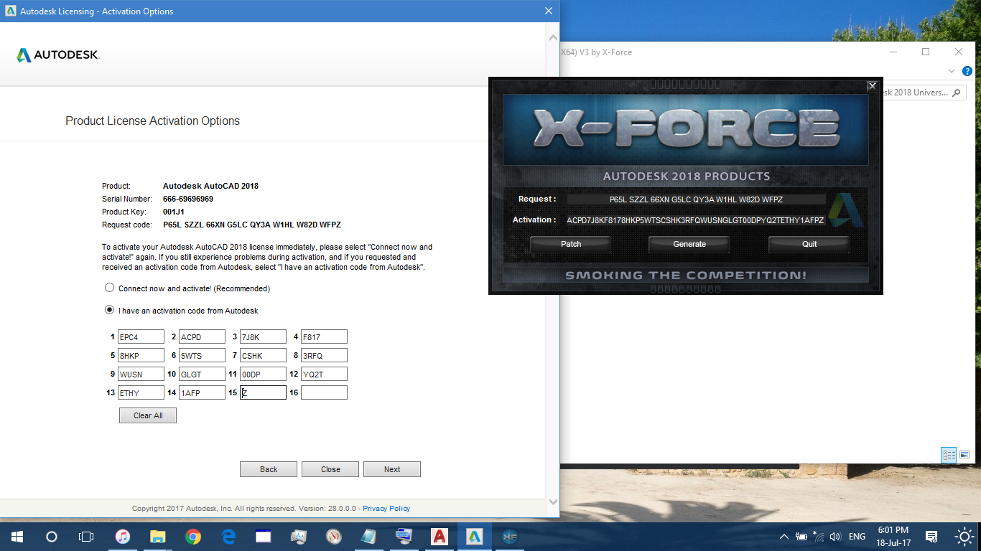The image size is (981, 551).
Task: Click activation code field 2 containing ACPD
Action: click(x=202, y=336)
